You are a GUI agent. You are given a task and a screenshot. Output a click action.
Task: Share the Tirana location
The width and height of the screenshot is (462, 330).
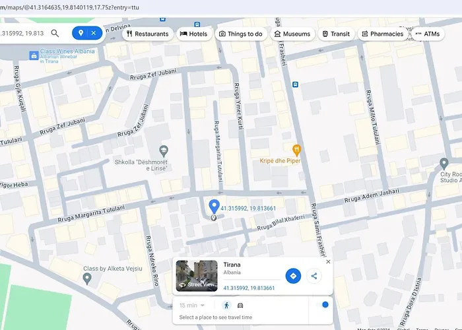click(314, 276)
